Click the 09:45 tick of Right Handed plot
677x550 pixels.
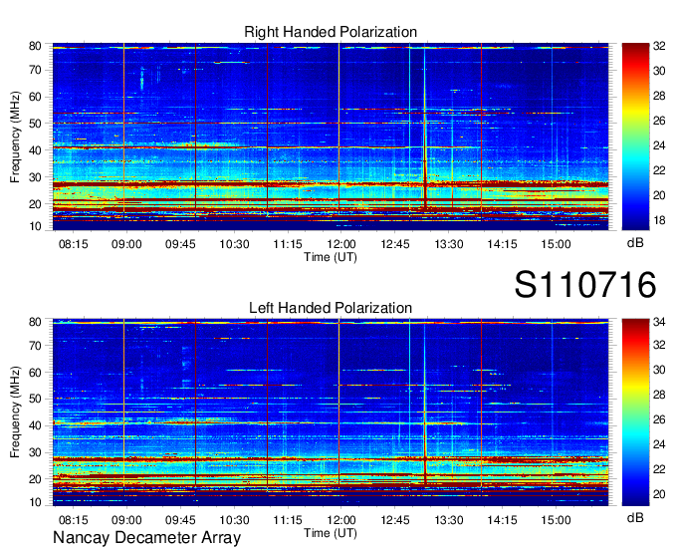180,244
